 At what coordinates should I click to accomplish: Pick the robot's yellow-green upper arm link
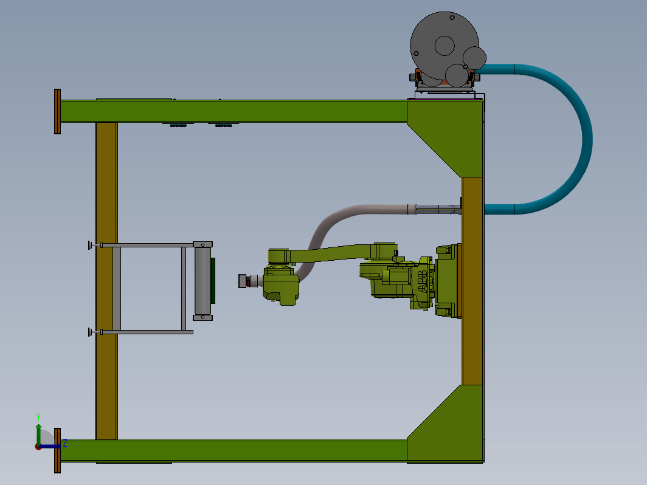[x=334, y=253]
